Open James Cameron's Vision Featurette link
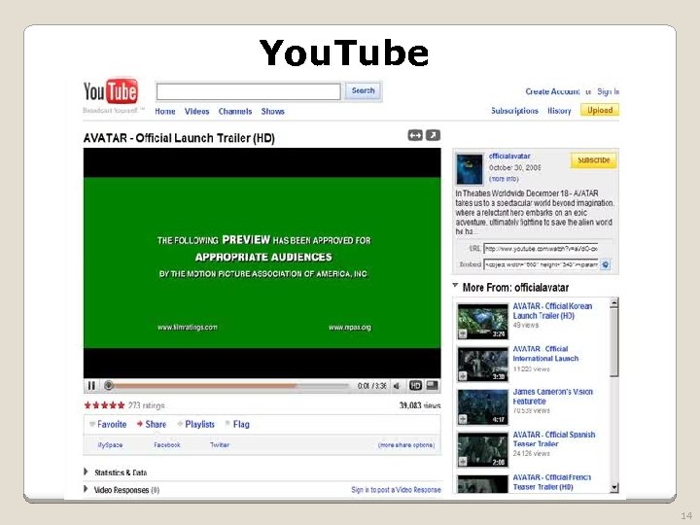The height and width of the screenshot is (525, 700). click(553, 397)
